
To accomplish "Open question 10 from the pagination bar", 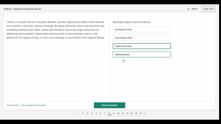I will click(118, 113).
